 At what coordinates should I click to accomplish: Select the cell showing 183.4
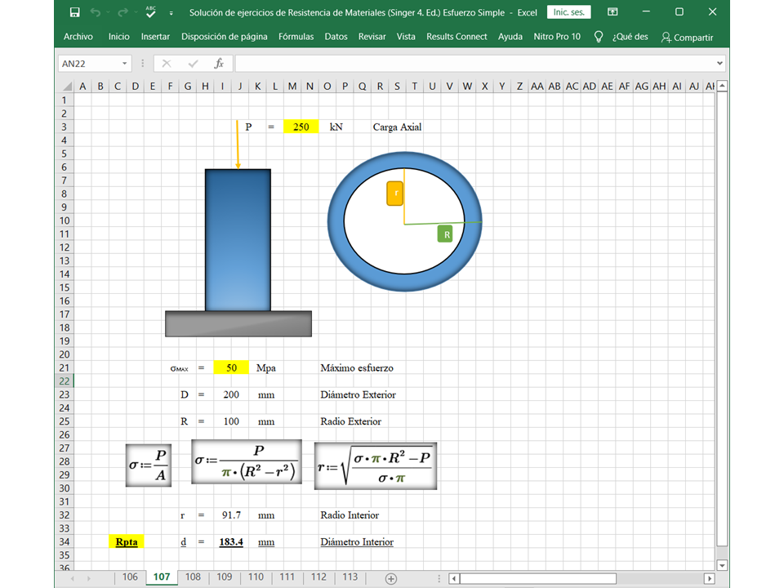[231, 542]
